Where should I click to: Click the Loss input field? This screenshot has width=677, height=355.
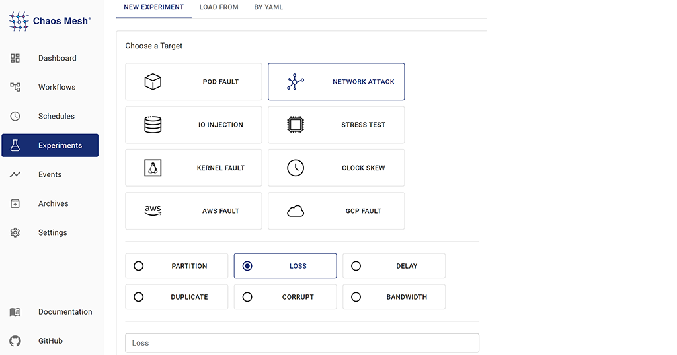coord(302,343)
